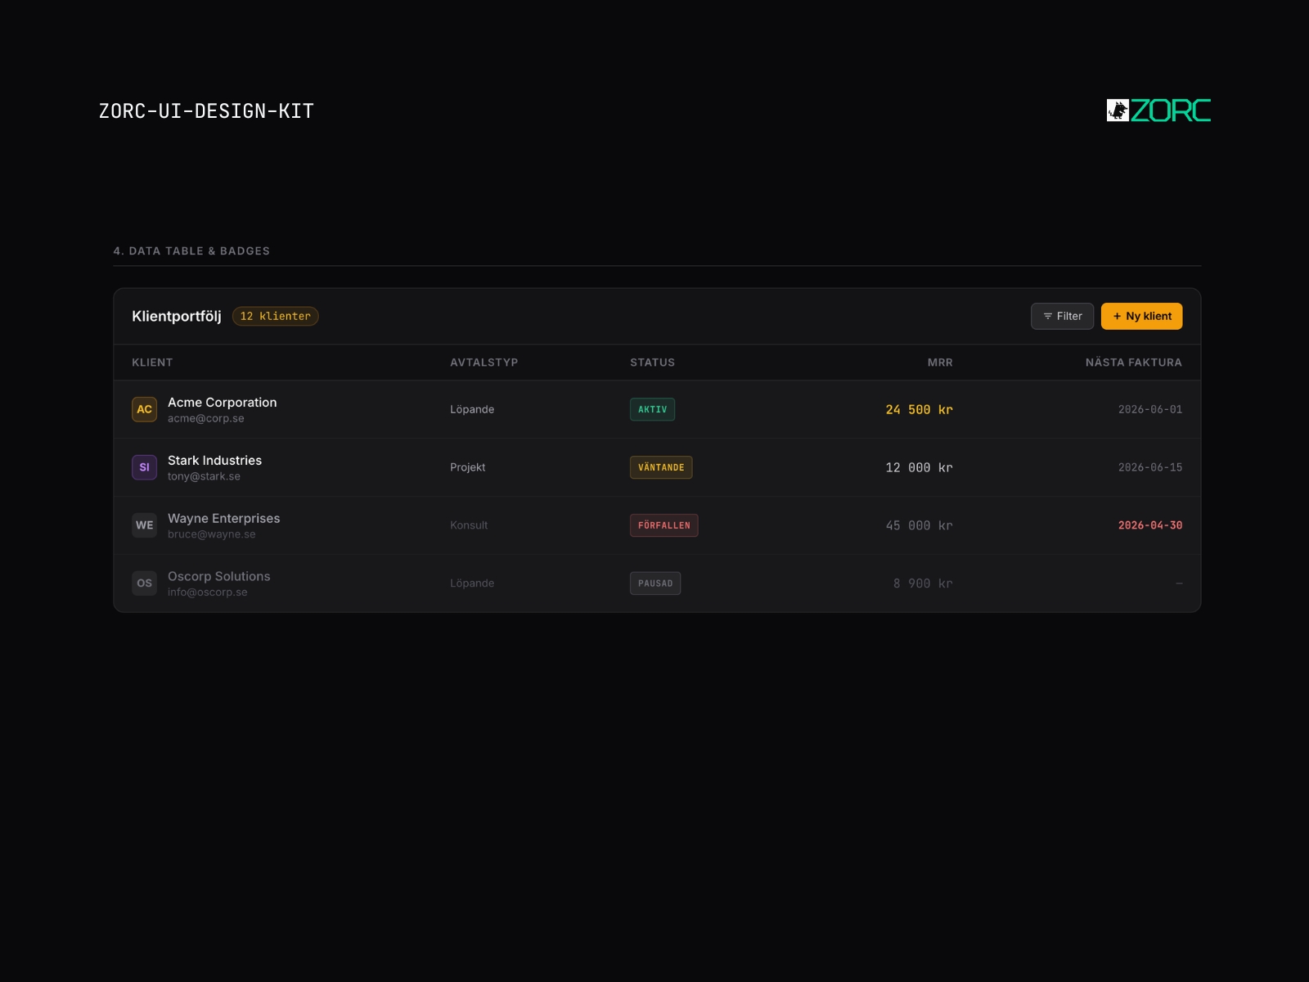The image size is (1309, 982).
Task: Click the OS avatar for Oscorp Solutions
Action: click(x=144, y=583)
